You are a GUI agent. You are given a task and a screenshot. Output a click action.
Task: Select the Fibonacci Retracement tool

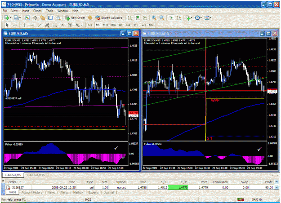55,25
